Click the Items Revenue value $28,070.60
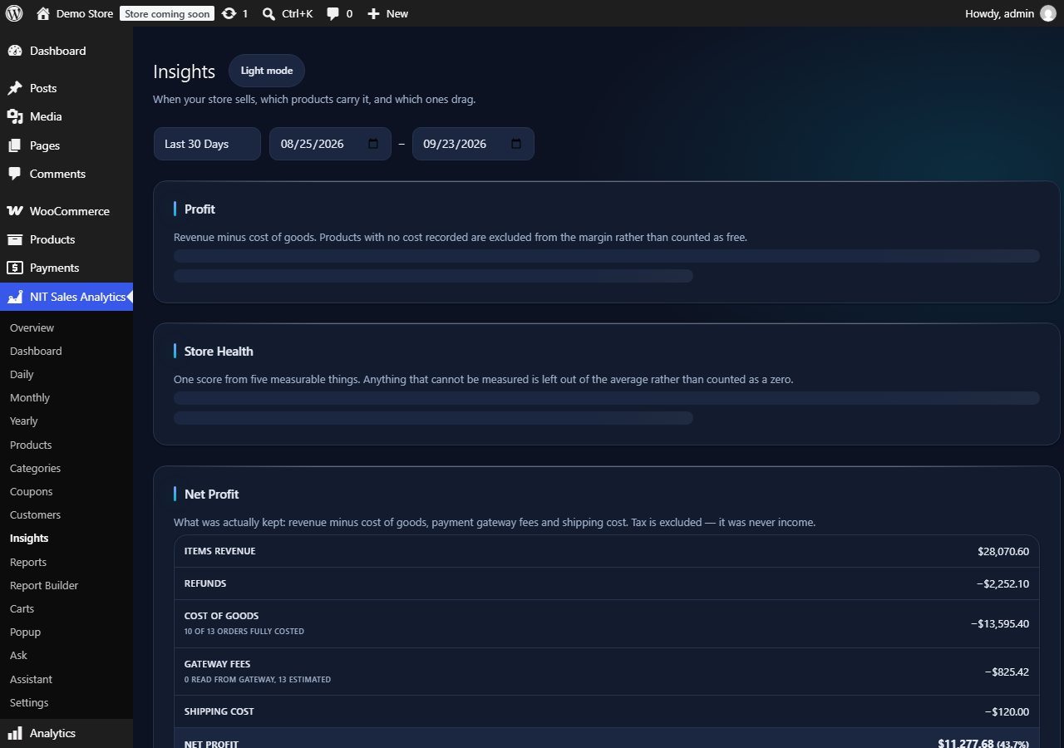This screenshot has height=748, width=1064. click(x=1003, y=551)
